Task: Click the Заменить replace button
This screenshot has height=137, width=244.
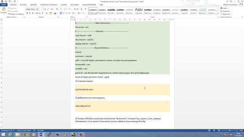Action: pos(225,11)
